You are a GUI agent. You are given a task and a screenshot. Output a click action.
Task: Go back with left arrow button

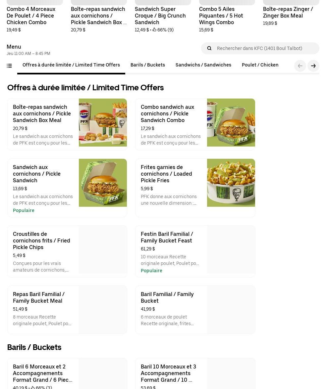[300, 66]
